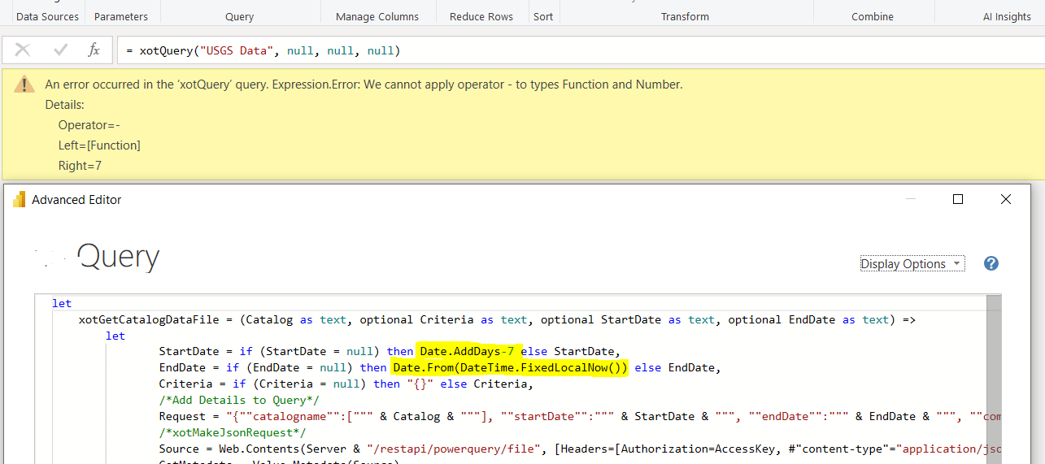Image resolution: width=1045 pixels, height=464 pixels.
Task: Click the Criteria = if line in code
Action: click(x=346, y=384)
